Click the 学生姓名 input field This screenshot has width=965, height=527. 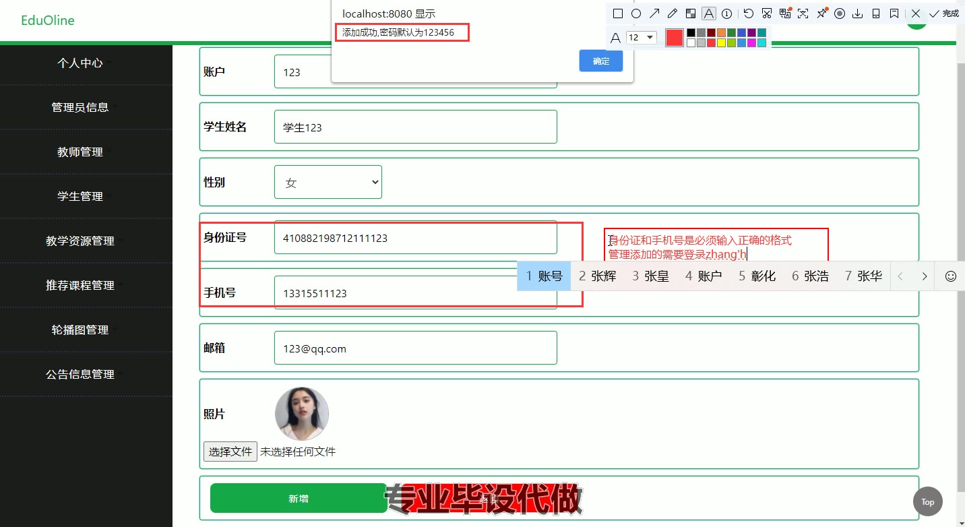(416, 127)
